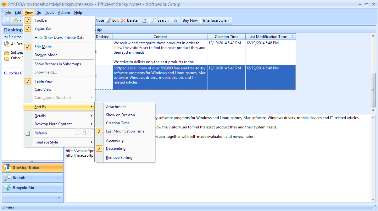Viewport: 378px width, 211px height.
Task: Click Card Layout Direction menu entry
Action: coord(59,98)
